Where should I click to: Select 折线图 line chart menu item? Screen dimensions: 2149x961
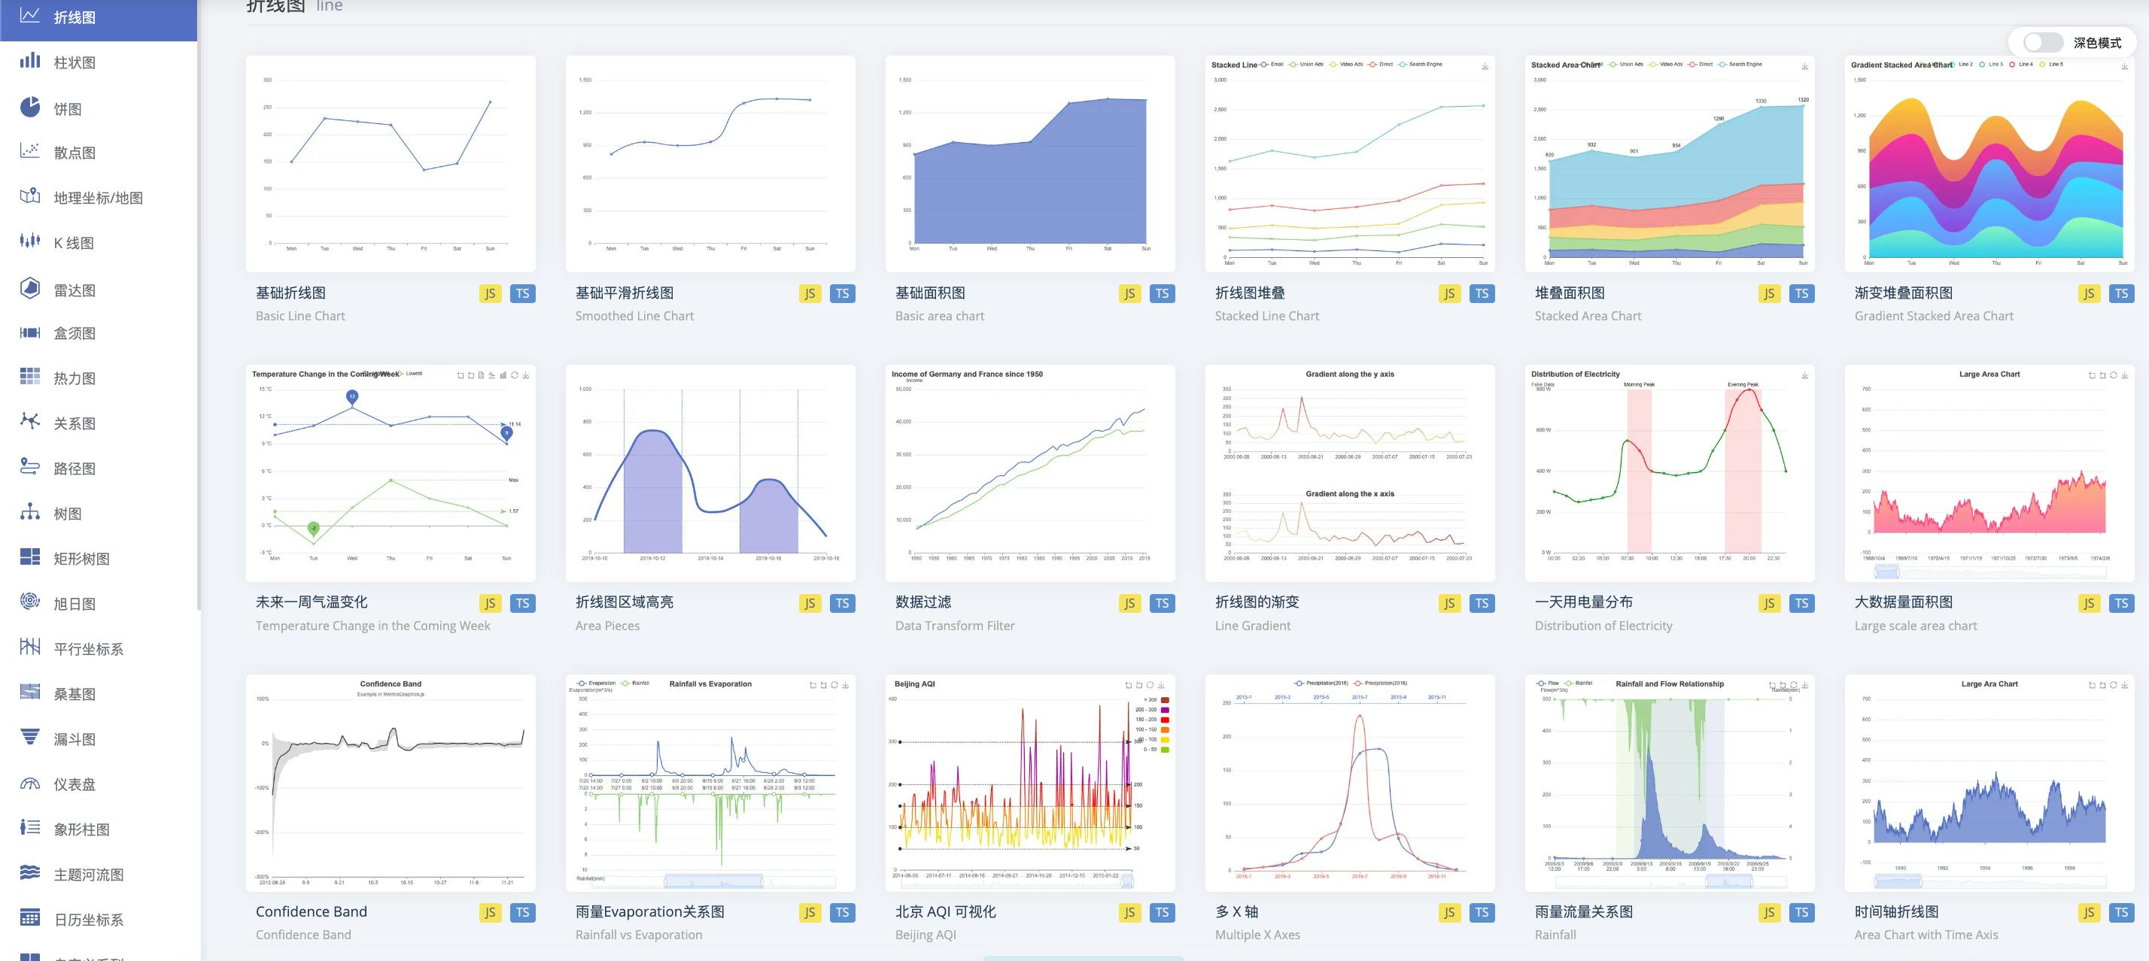(x=74, y=17)
